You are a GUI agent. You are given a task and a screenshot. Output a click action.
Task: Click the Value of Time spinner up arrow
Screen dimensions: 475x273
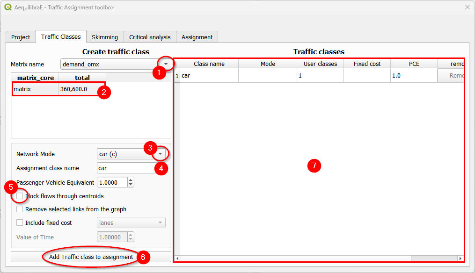point(131,234)
